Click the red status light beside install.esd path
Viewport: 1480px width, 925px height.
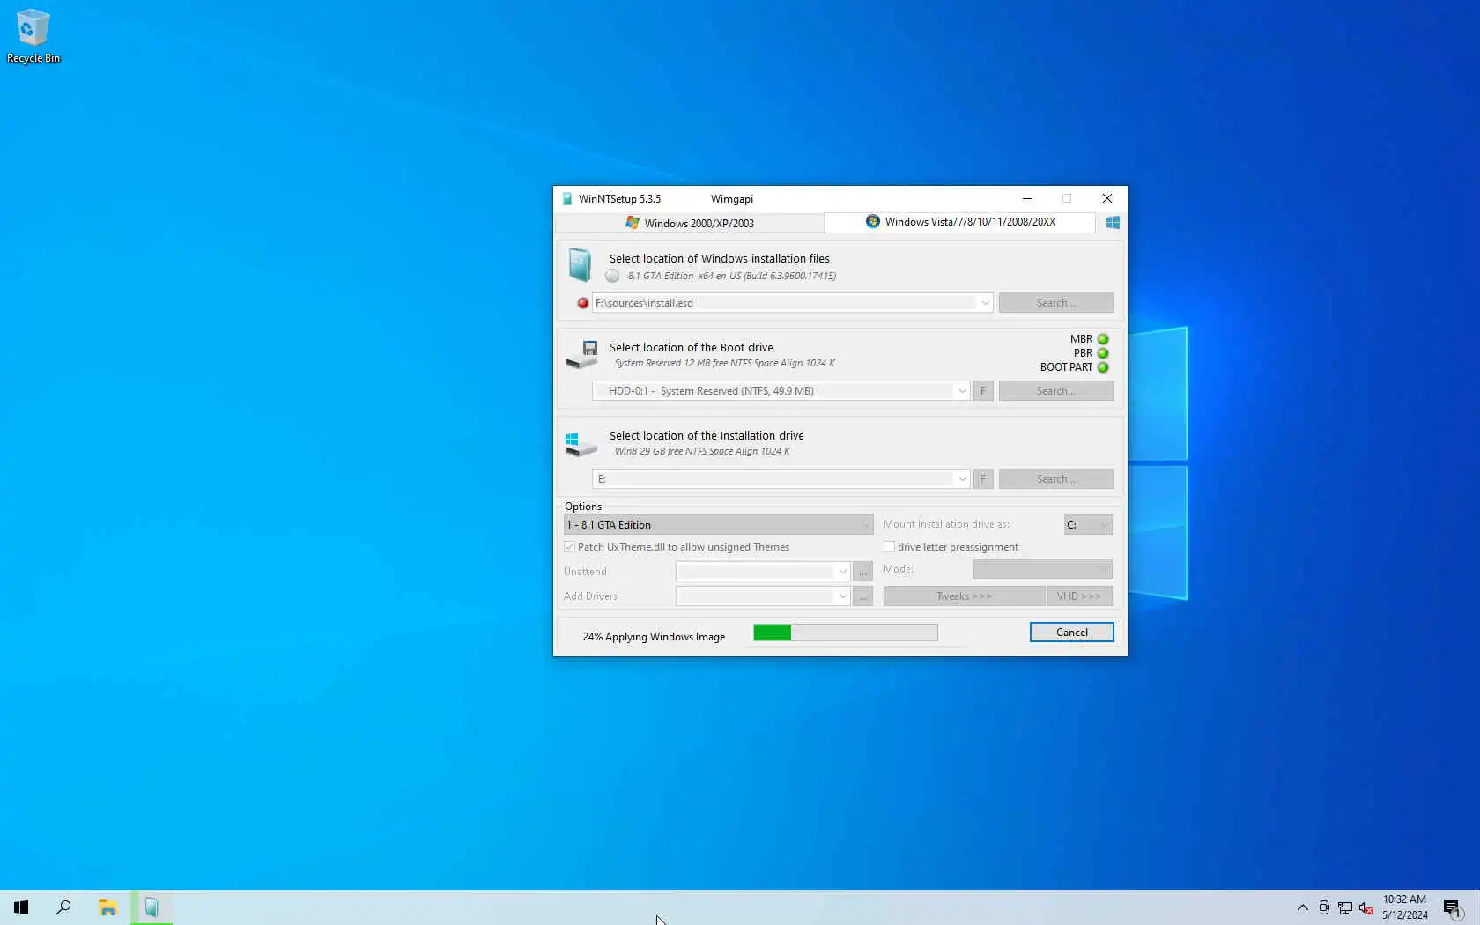point(582,303)
